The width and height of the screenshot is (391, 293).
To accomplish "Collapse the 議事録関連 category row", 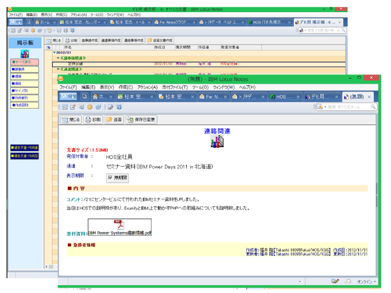I will tap(58, 58).
